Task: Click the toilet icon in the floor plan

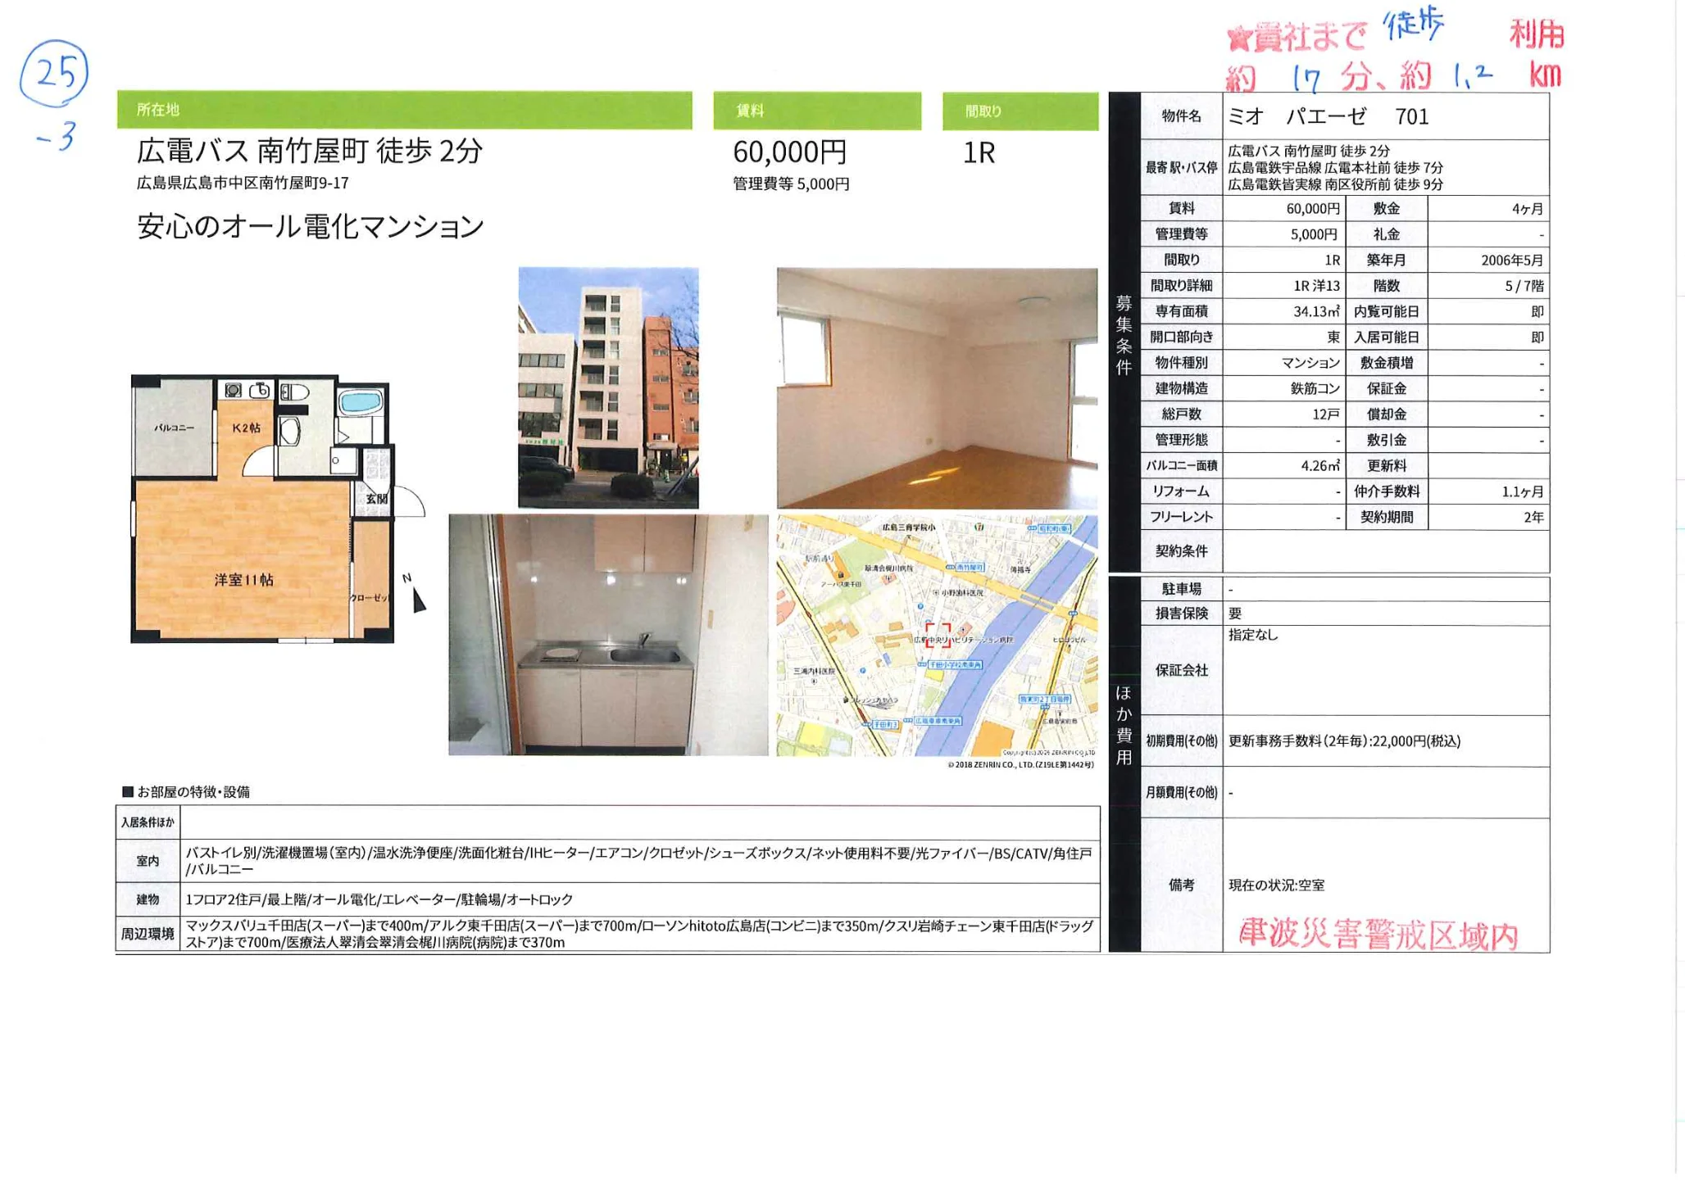Action: [x=294, y=392]
